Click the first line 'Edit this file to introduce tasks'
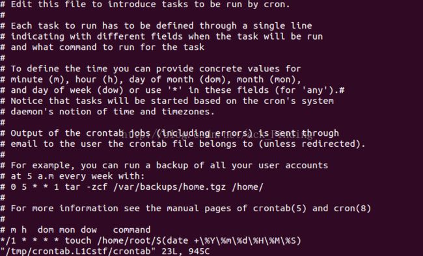 pos(145,5)
